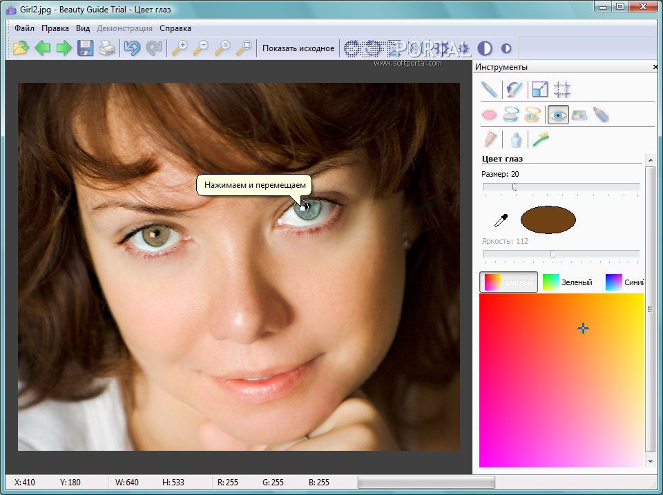The image size is (663, 495).
Task: Click the tools panel scrollbar up arrow
Action: coord(651,159)
